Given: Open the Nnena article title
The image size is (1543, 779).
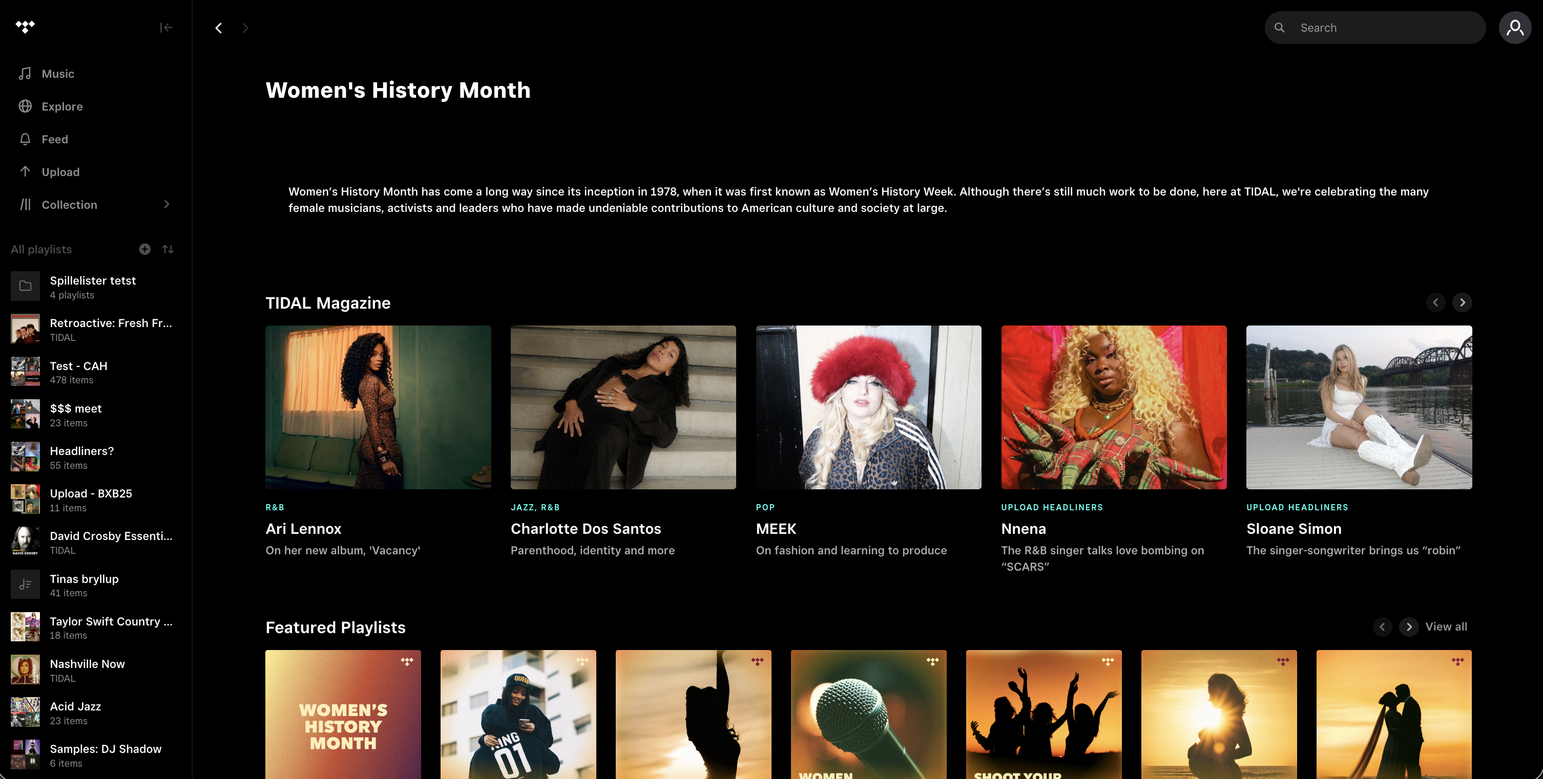Looking at the screenshot, I should 1023,529.
